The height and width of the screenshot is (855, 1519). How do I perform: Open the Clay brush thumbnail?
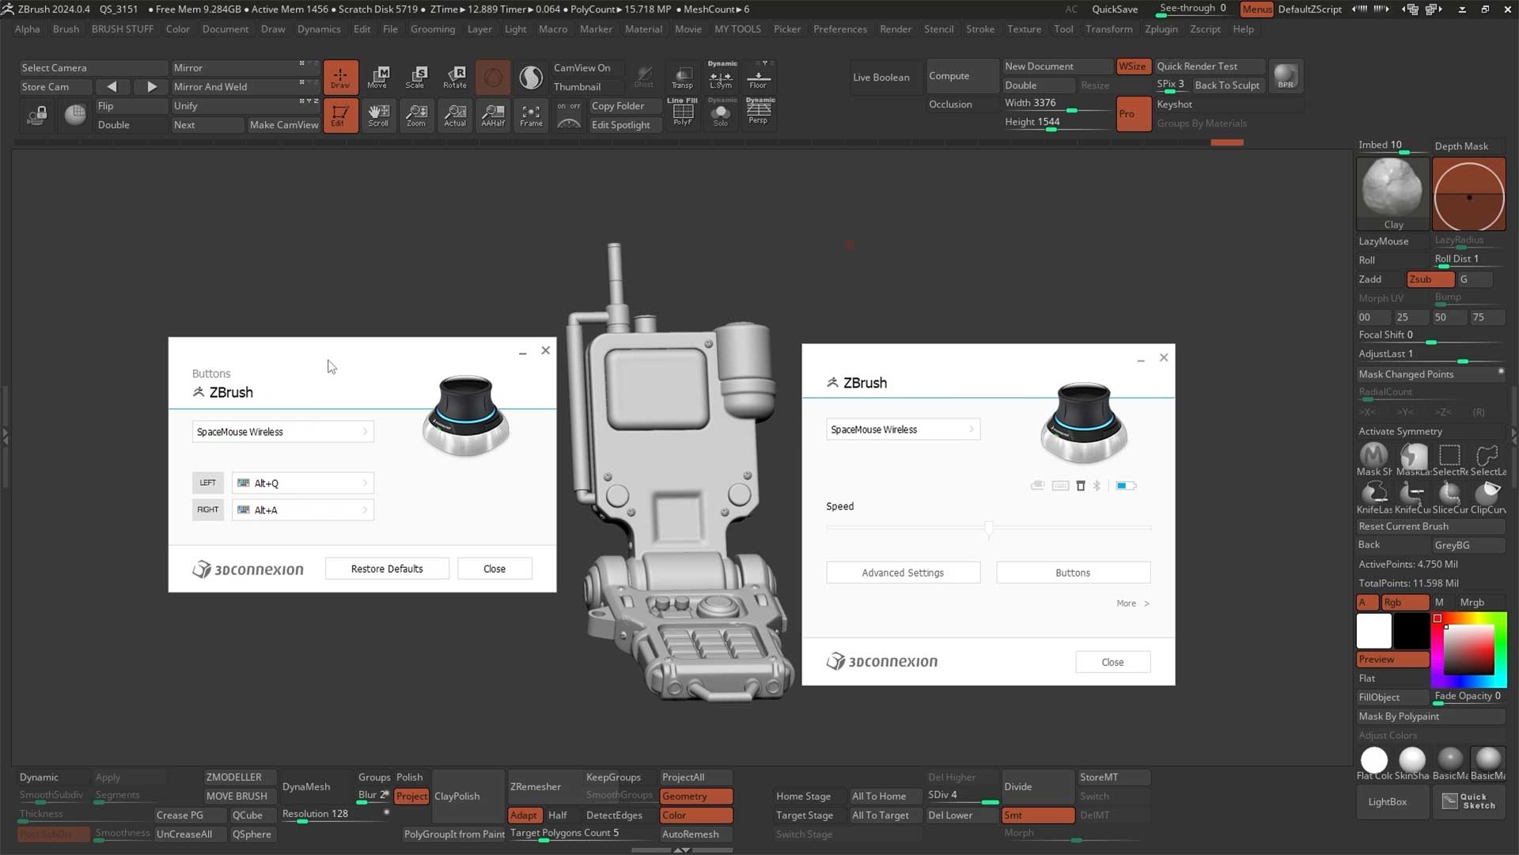[x=1392, y=193]
